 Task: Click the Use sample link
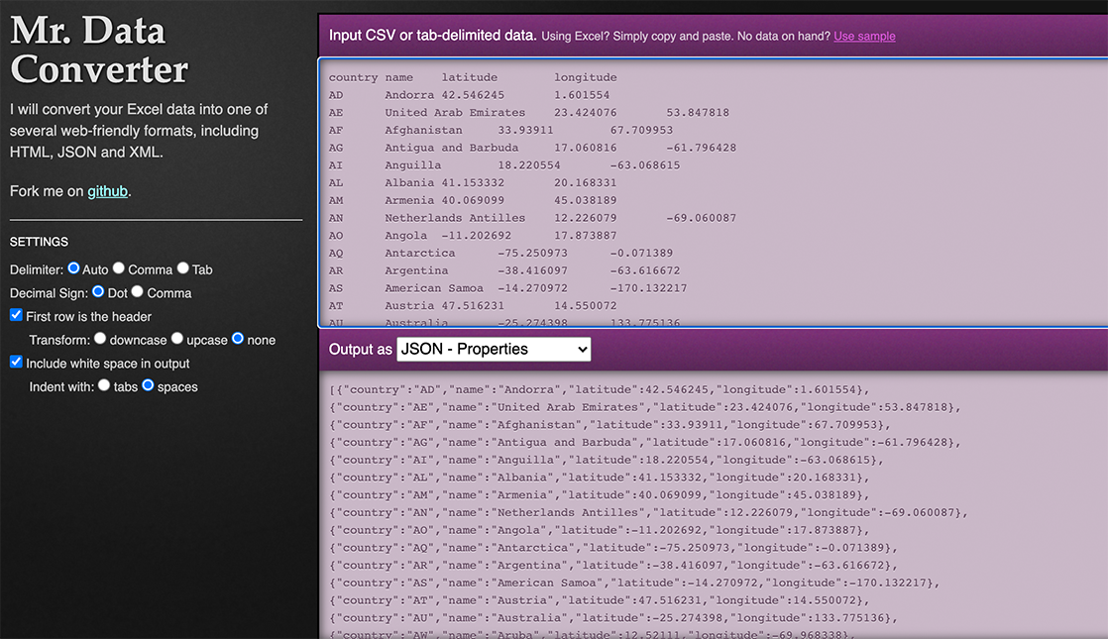(x=864, y=36)
